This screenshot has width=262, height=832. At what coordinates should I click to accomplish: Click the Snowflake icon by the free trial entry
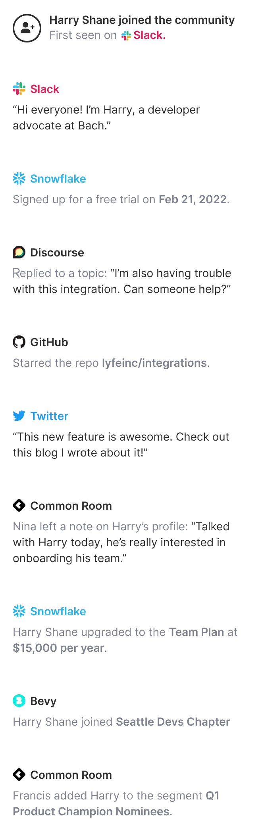pyautogui.click(x=19, y=178)
